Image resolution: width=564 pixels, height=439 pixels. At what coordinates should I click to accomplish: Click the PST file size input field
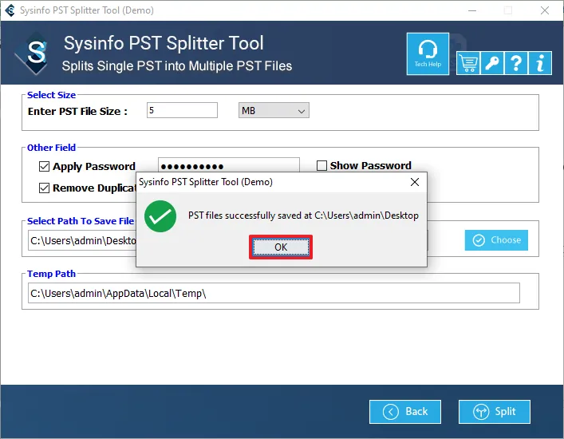tap(182, 110)
